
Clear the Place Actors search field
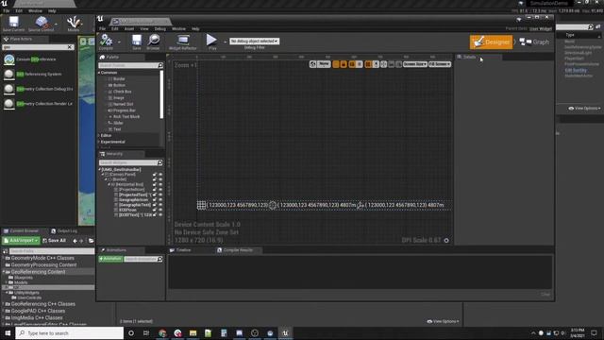click(70, 47)
